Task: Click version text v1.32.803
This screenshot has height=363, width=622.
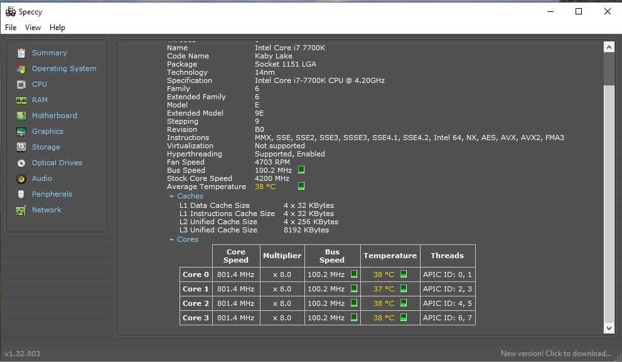Action: point(22,354)
